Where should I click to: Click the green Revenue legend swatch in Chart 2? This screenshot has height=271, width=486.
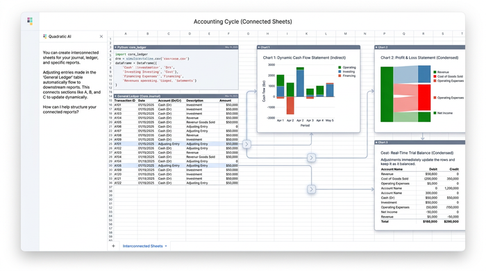point(435,72)
